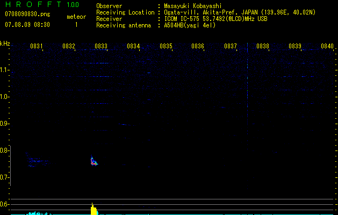338x215 pixels.
Task: Click time marker 0831
Action: coord(36,46)
